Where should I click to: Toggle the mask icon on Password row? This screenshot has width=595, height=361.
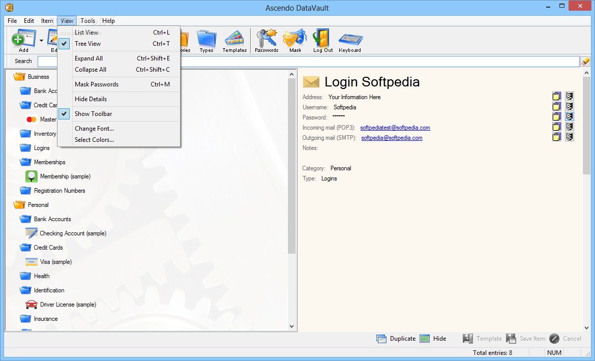[x=569, y=117]
